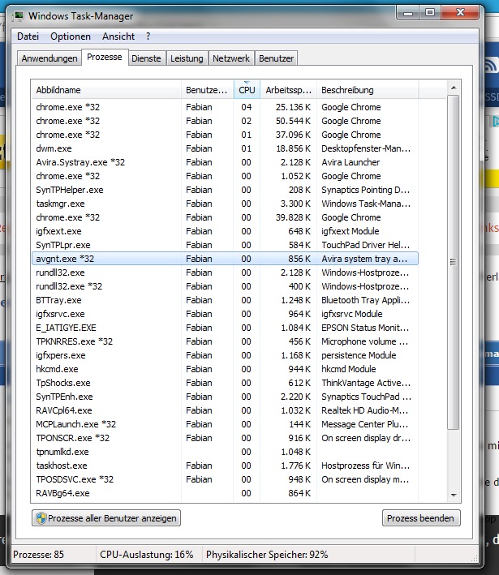499x575 pixels.
Task: Select the Avira.Systray.exe *32 process
Action: tap(225, 162)
